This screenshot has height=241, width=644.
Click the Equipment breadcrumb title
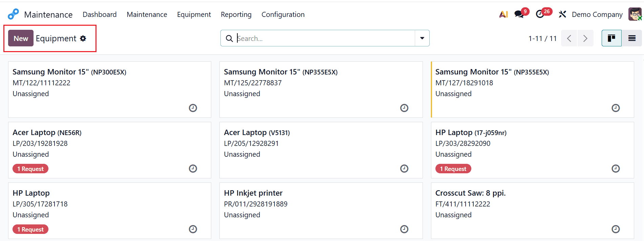(x=56, y=39)
